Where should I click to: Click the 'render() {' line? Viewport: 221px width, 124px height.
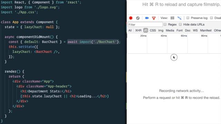pyautogui.click(x=15, y=71)
